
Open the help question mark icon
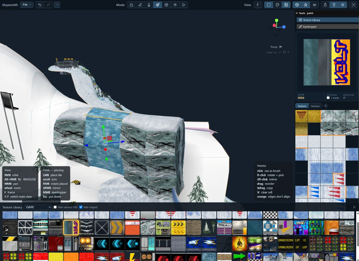pyautogui.click(x=326, y=106)
